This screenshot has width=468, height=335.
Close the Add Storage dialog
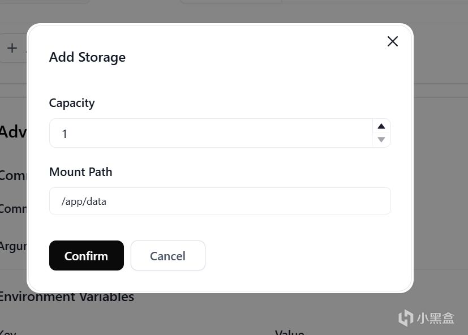coord(392,41)
